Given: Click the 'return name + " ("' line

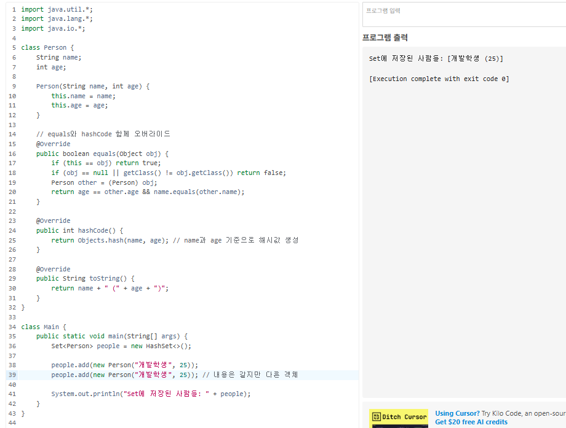Looking at the screenshot, I should pos(110,288).
